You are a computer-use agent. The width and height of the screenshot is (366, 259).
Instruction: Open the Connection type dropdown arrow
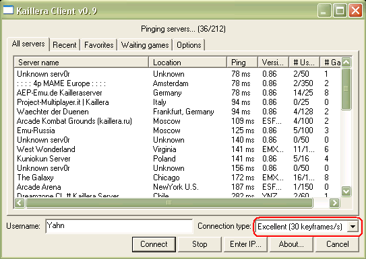353,227
